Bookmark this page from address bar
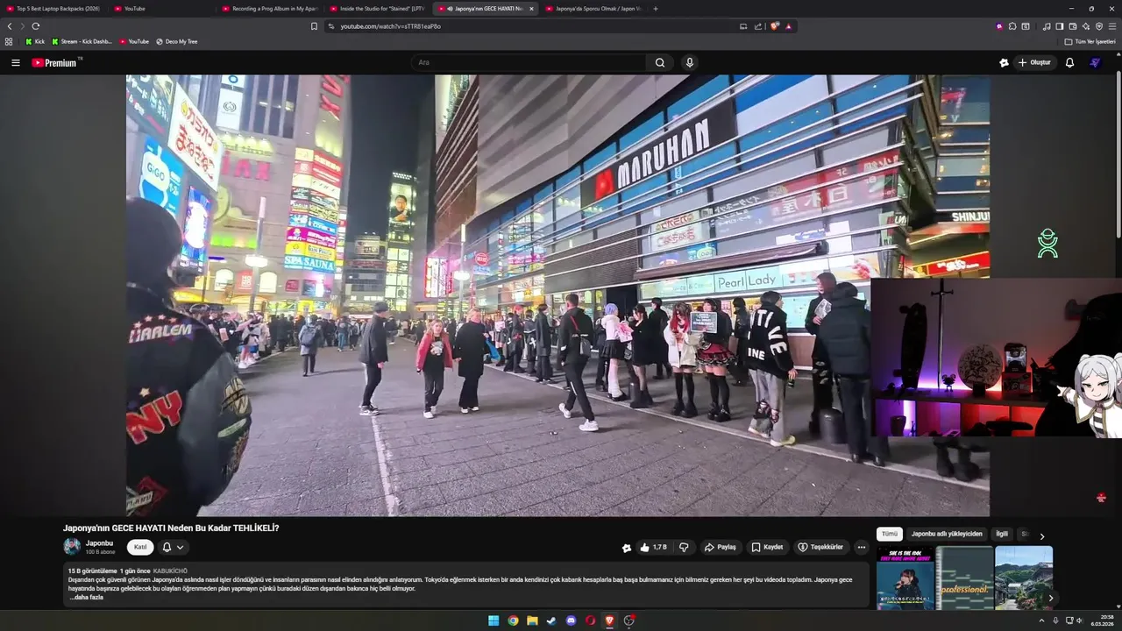This screenshot has height=631, width=1122. (x=314, y=26)
